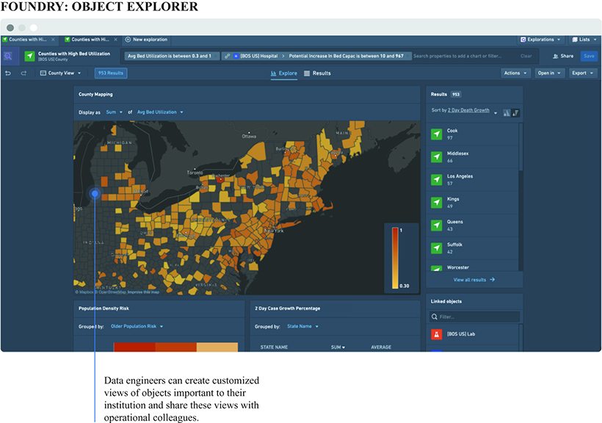602x423 pixels.
Task: Click the Share button
Action: click(x=563, y=56)
